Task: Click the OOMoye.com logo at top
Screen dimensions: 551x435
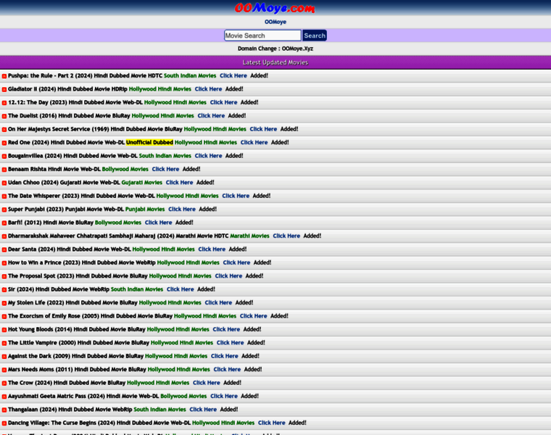Action: point(275,8)
